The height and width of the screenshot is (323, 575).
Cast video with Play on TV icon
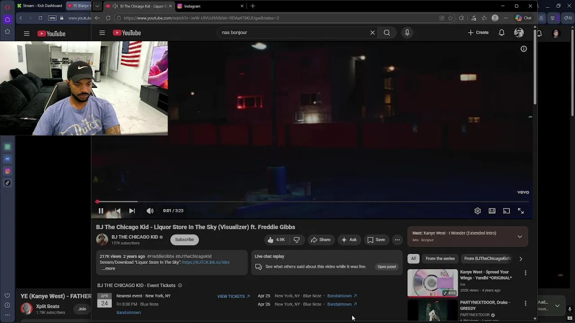(x=506, y=211)
